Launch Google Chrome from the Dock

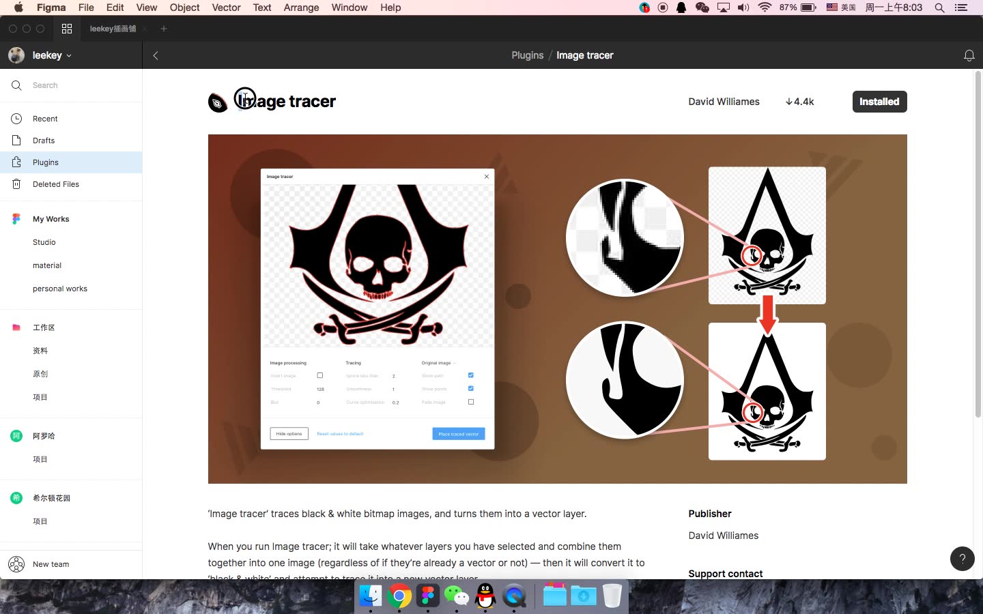tap(399, 596)
